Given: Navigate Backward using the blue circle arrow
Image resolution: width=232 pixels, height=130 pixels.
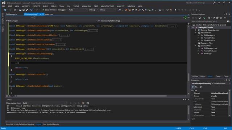Looking at the screenshot, I should pyautogui.click(x=5, y=10).
